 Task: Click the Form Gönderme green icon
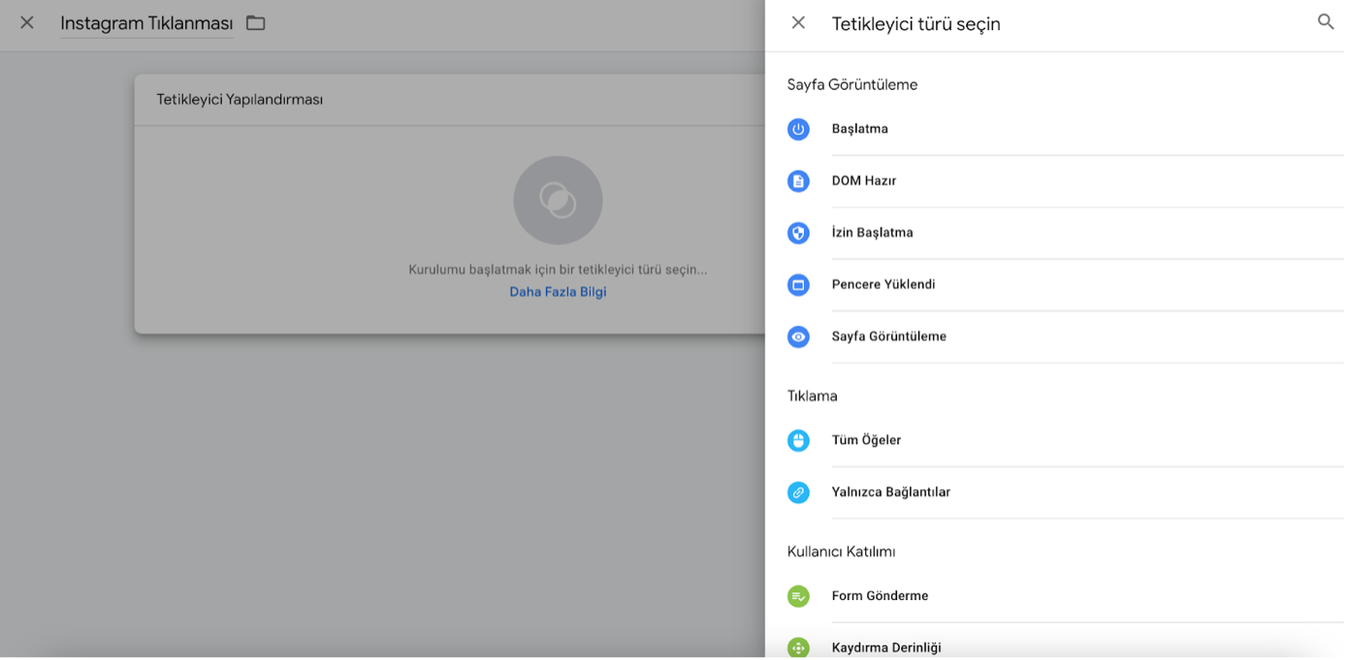click(x=798, y=597)
